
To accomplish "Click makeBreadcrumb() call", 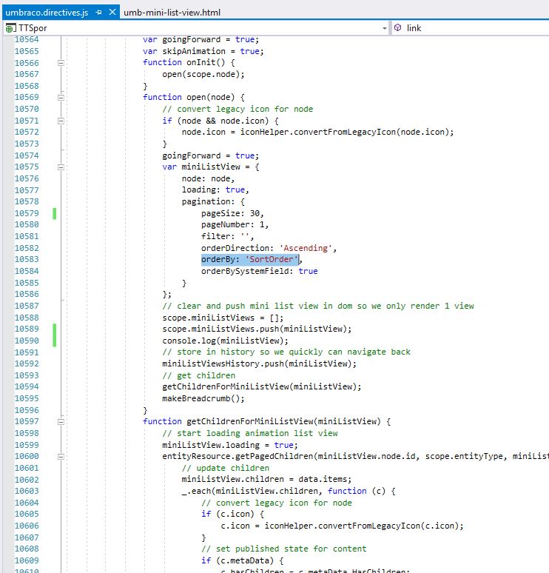I will click(x=203, y=398).
